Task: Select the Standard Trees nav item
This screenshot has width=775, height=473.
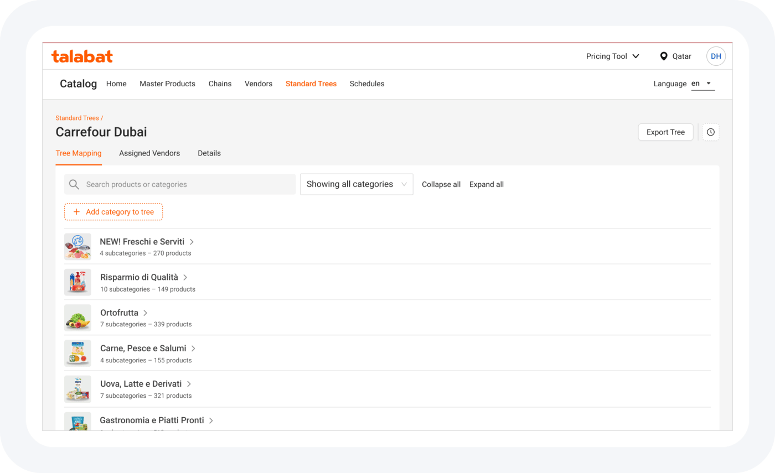Action: point(311,84)
